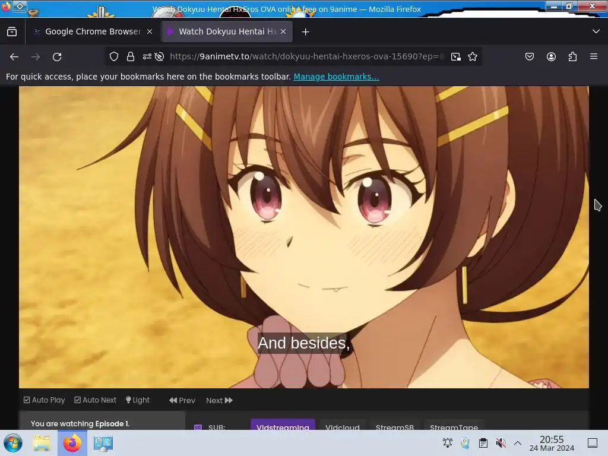Switch to the Google Chrome Browser tab

click(93, 31)
